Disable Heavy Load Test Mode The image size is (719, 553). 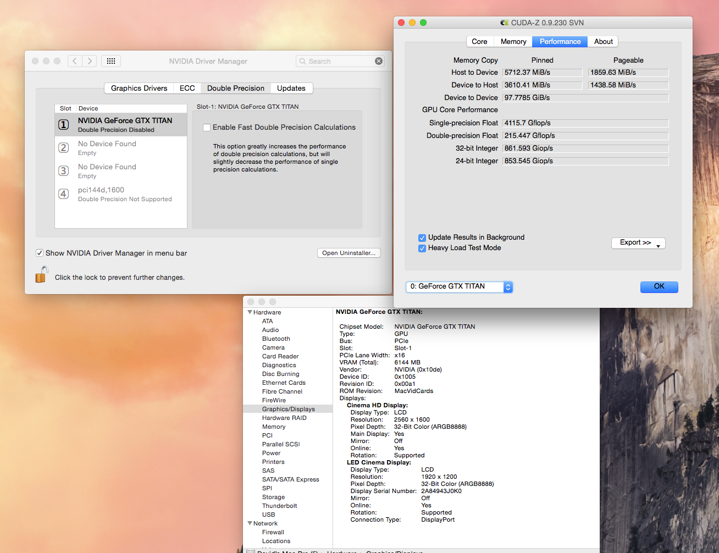point(422,248)
